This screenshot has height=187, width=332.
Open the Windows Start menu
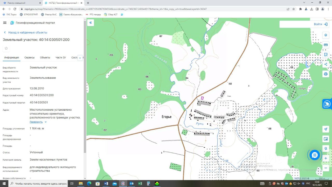(4, 184)
